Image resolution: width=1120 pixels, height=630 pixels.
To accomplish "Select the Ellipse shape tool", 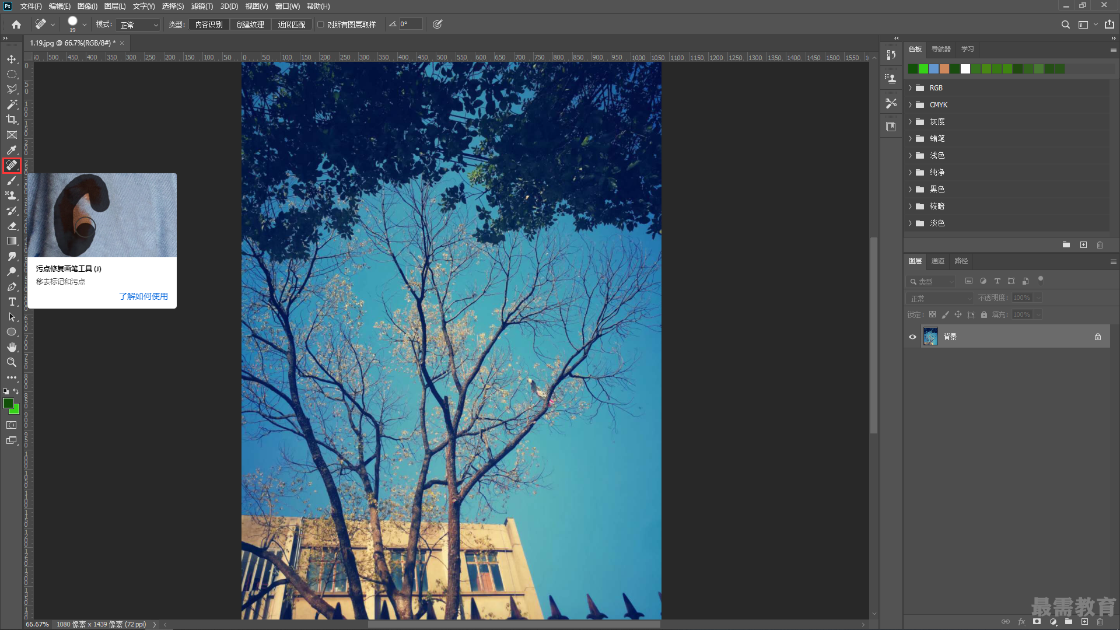I will pos(12,332).
